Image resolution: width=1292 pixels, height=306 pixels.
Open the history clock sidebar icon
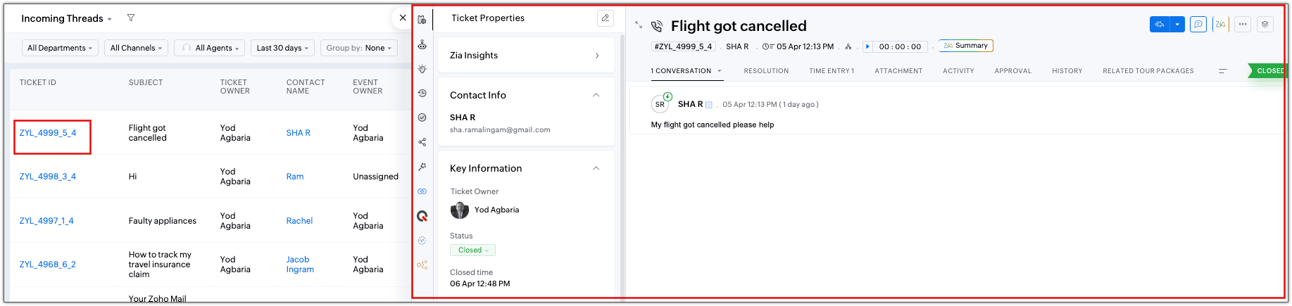(422, 93)
